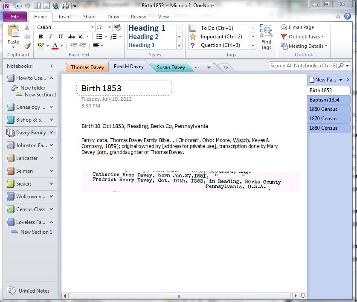Image resolution: width=357 pixels, height=302 pixels.
Task: Toggle bold formatting
Action: click(x=41, y=37)
